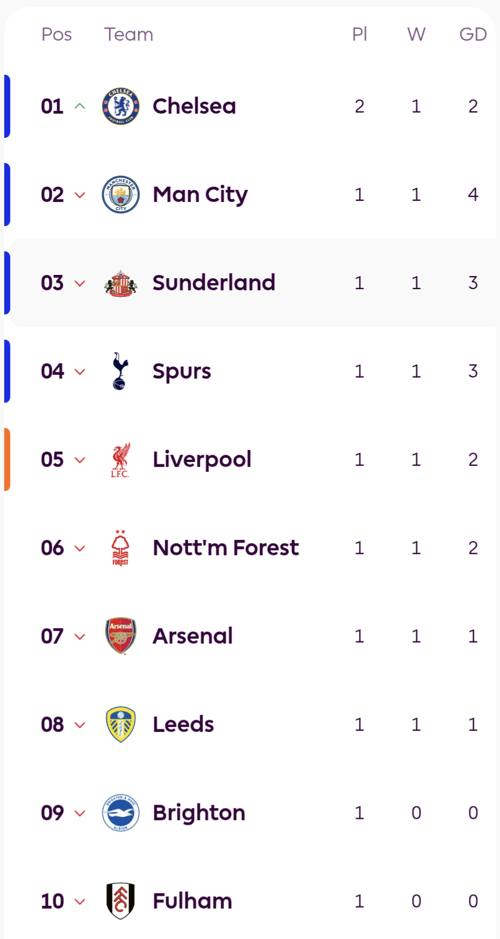Screen dimensions: 500x939
Task: Expand the chevron next to position 02
Action: tap(80, 195)
